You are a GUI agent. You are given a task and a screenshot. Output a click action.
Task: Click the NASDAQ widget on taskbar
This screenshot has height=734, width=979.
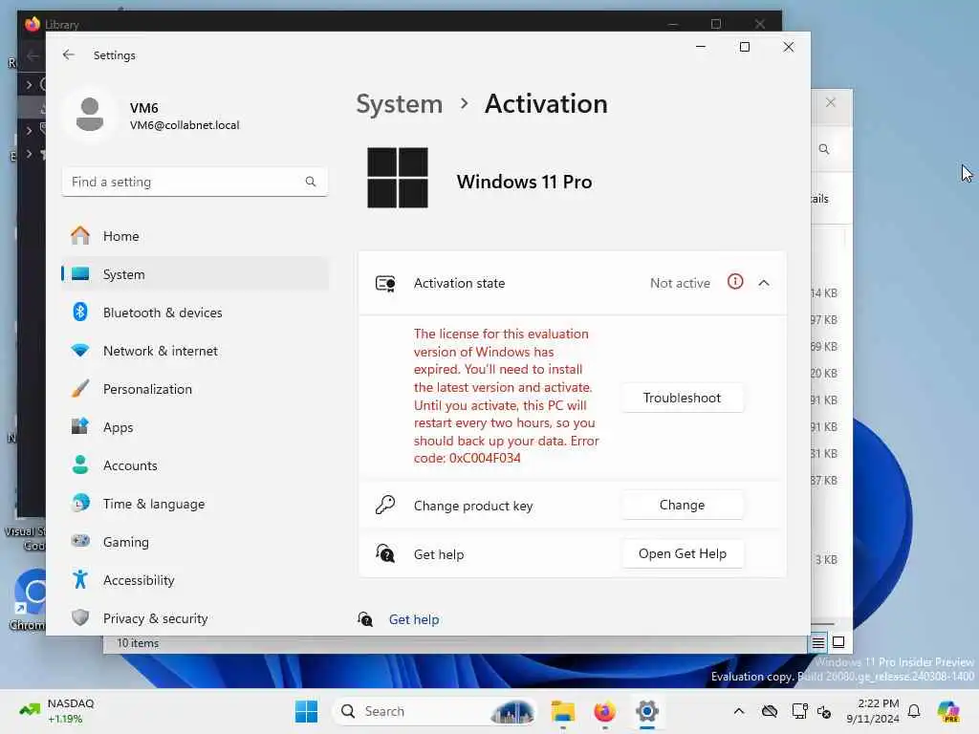[x=57, y=711]
